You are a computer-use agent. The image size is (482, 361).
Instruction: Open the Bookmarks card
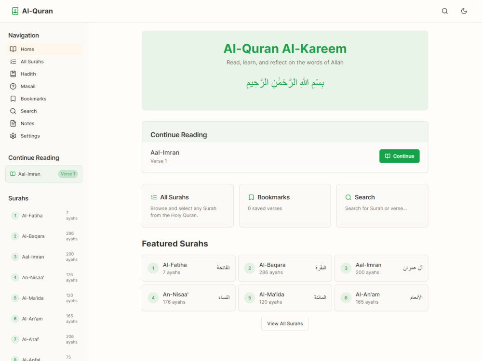285,206
